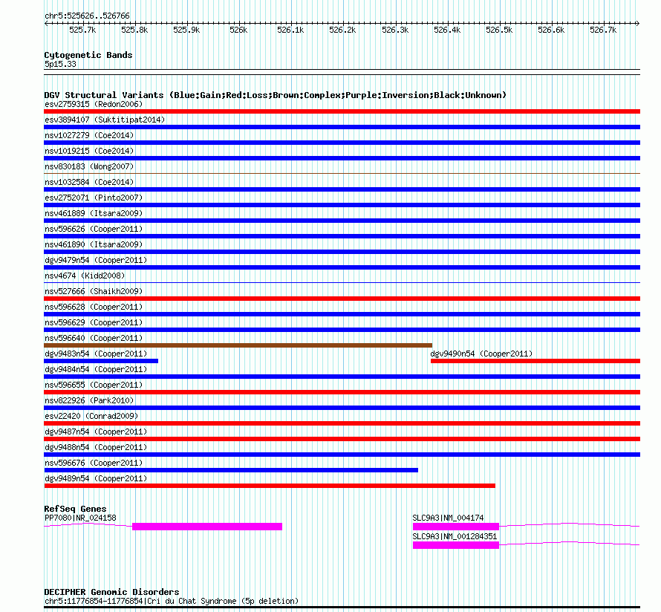Open dgv9479n54 (Cooper2011) variant
This screenshot has height=612, width=661.
(96, 260)
